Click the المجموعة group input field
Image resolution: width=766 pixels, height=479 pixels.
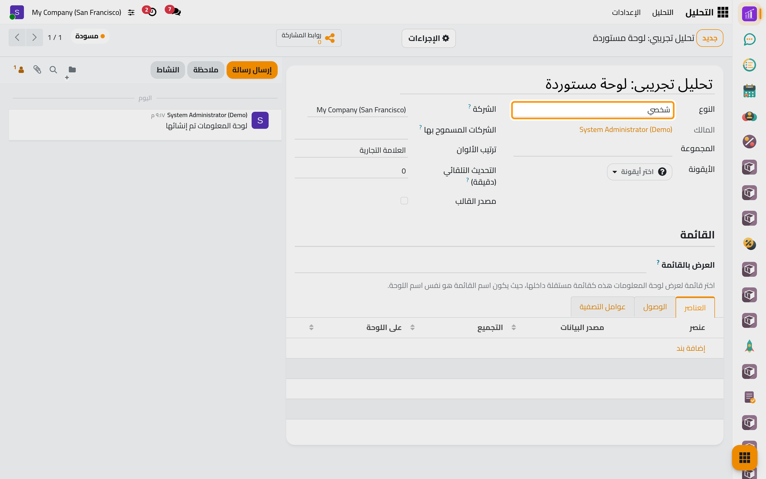593,149
